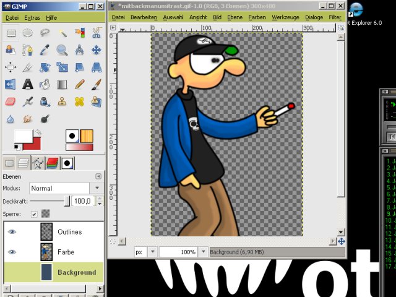Click the red background color swatch
Image resolution: width=396 pixels, height=297 pixels.
tap(35, 145)
